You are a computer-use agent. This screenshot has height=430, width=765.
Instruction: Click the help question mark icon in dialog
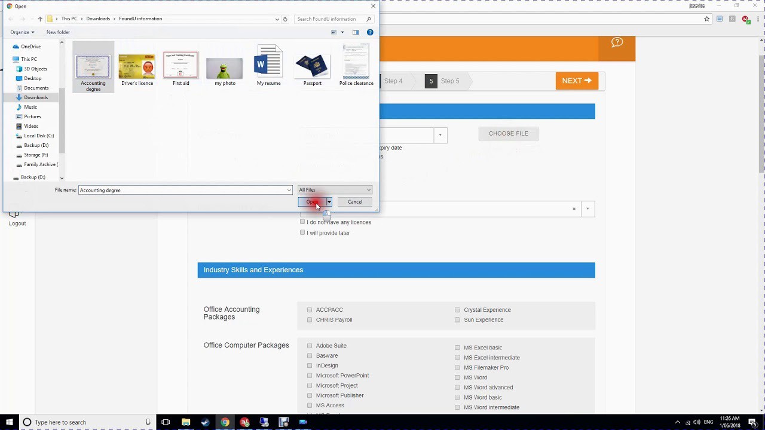tap(370, 32)
